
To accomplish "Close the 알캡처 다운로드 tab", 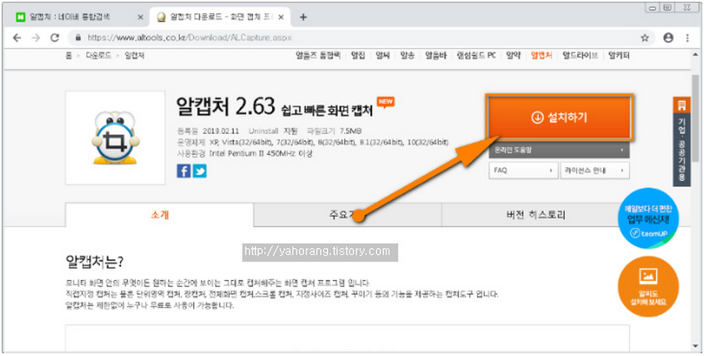I will (x=281, y=17).
